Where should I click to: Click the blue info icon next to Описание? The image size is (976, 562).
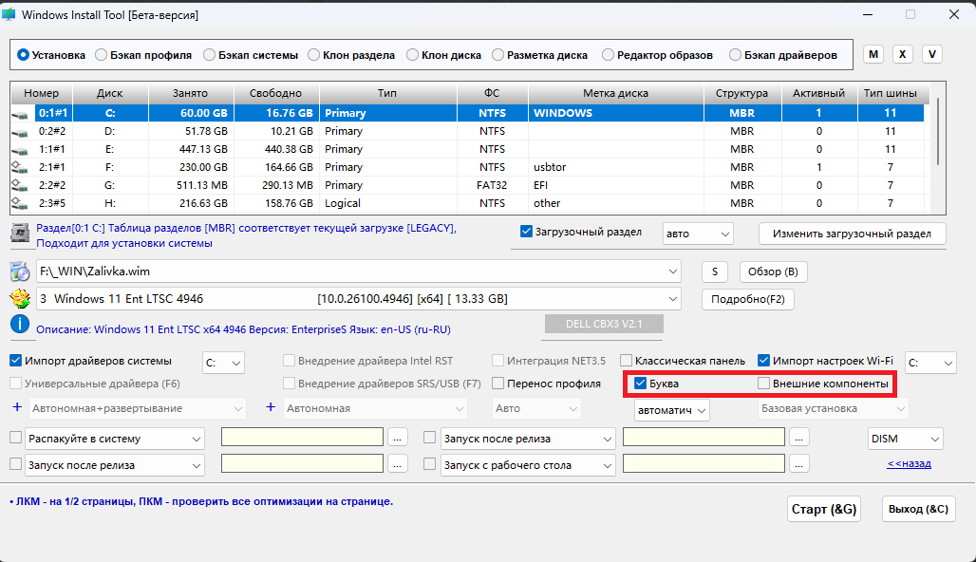pos(20,325)
